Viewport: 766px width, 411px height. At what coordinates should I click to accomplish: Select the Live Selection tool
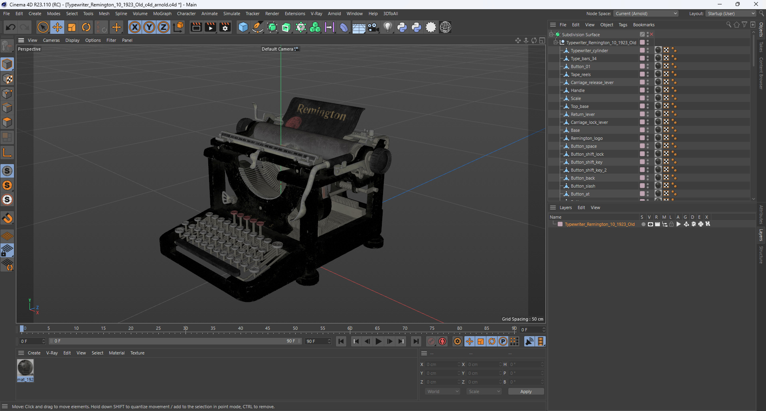(x=43, y=27)
